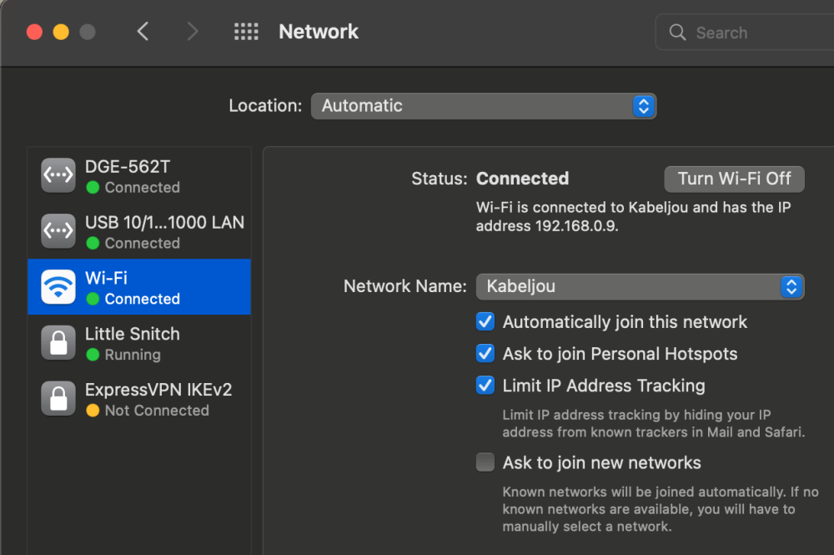Select the Little Snitch service row
The width and height of the screenshot is (834, 555).
click(139, 343)
